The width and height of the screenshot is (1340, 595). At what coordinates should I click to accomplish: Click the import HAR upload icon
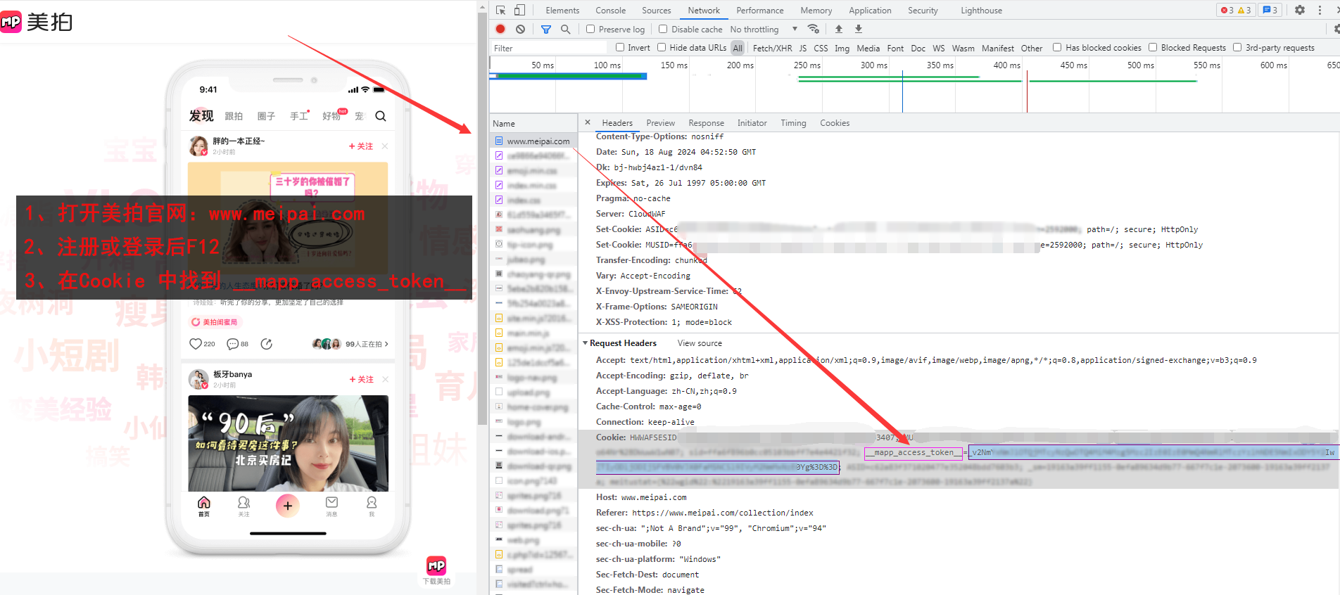[x=838, y=29]
